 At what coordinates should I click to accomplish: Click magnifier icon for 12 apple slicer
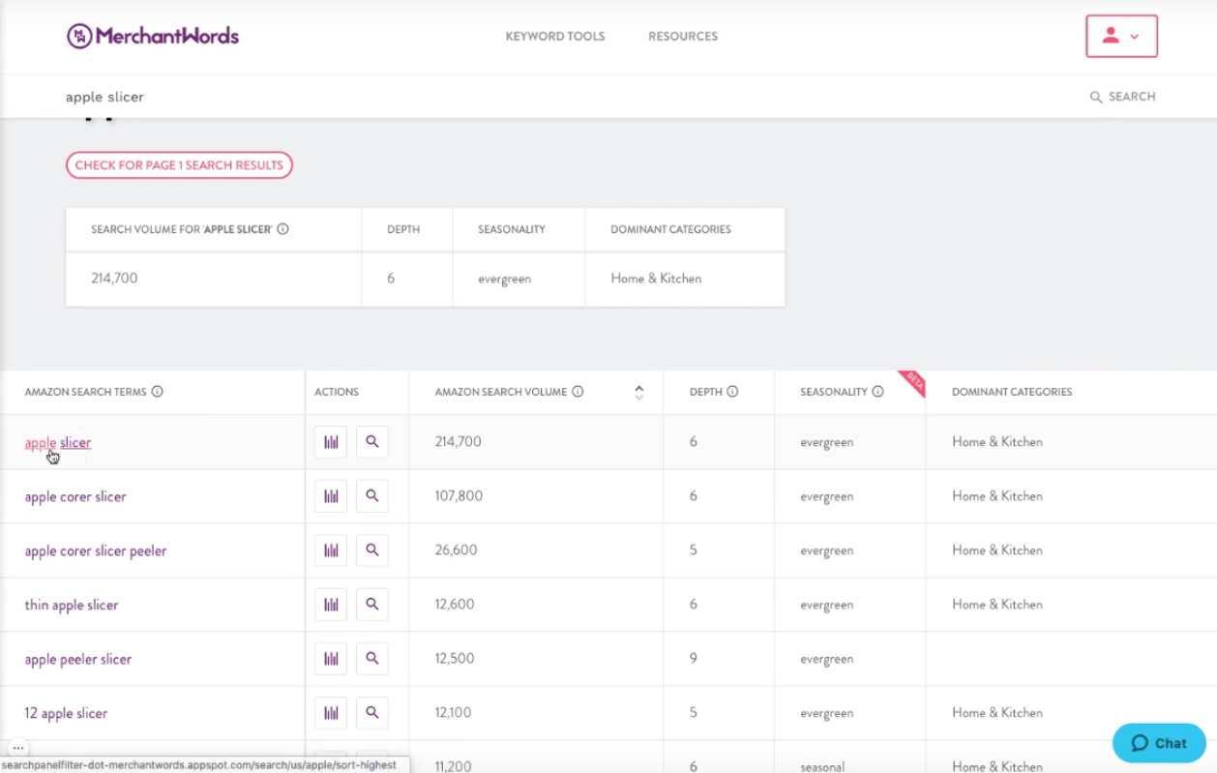tap(372, 713)
